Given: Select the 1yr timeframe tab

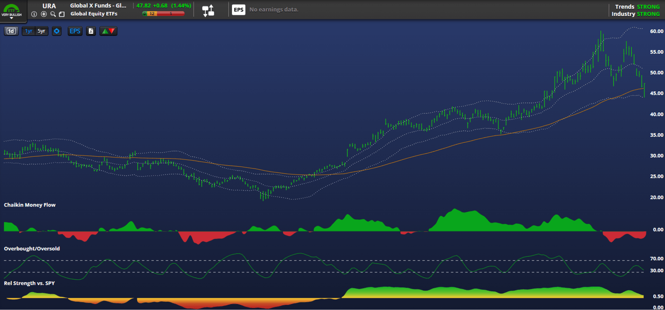Looking at the screenshot, I should (28, 31).
